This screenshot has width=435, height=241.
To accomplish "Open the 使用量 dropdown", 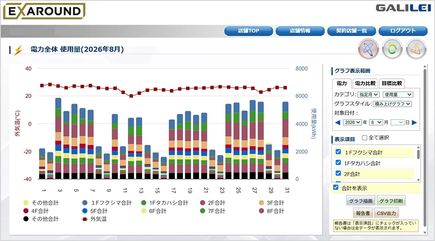I will 398,95.
